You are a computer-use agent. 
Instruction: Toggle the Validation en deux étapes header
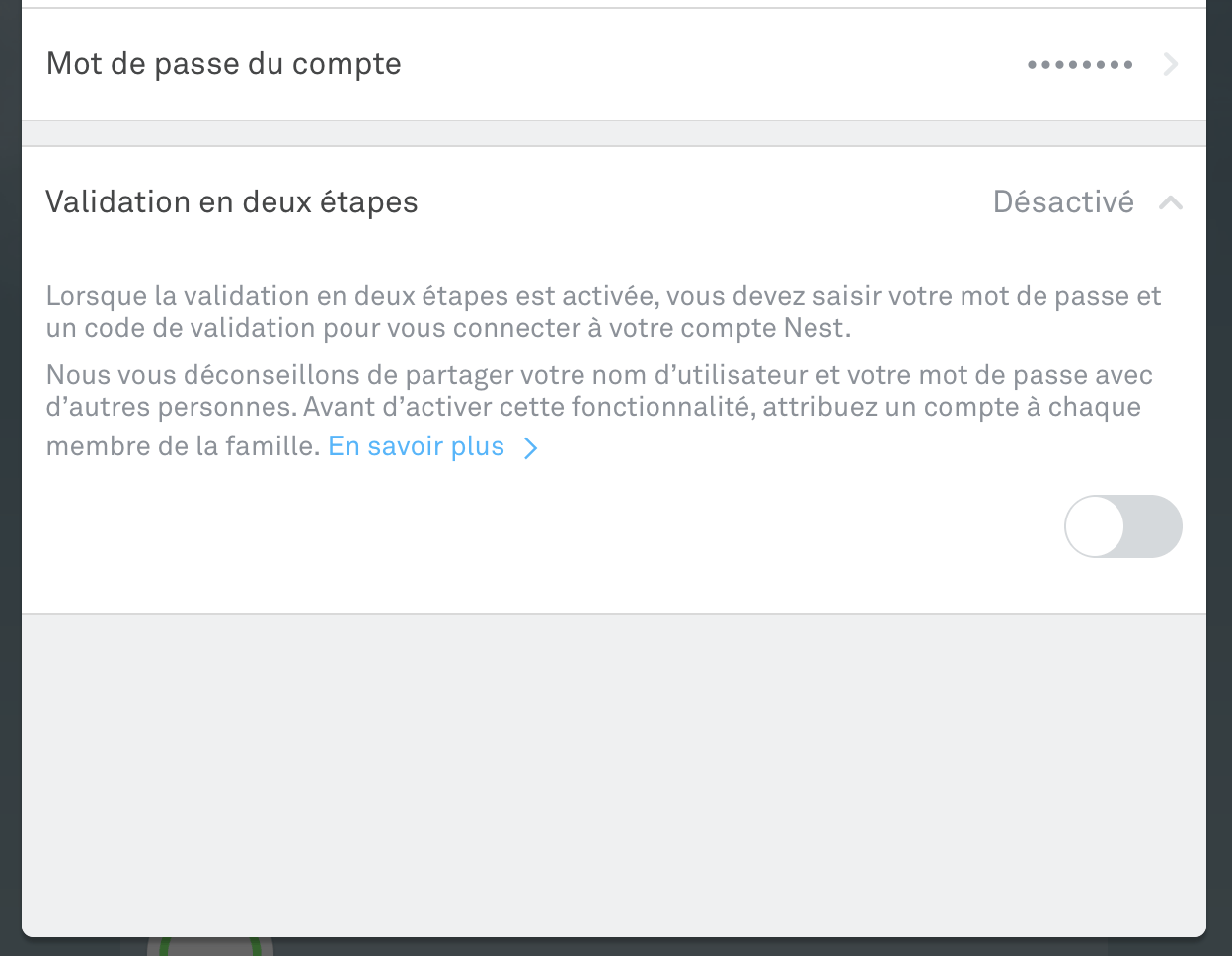pos(614,202)
